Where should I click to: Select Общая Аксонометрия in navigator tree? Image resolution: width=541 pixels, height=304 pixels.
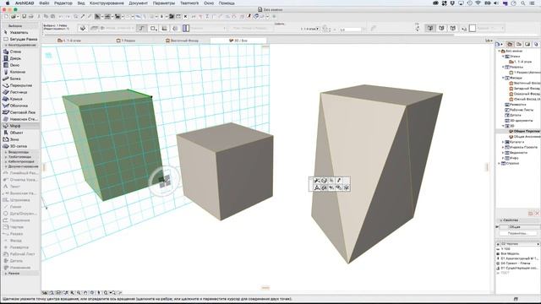point(524,137)
